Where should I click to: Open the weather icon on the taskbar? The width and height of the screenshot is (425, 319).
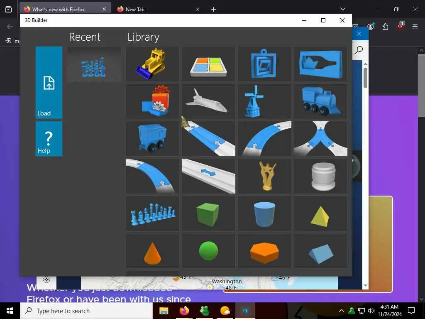click(225, 311)
